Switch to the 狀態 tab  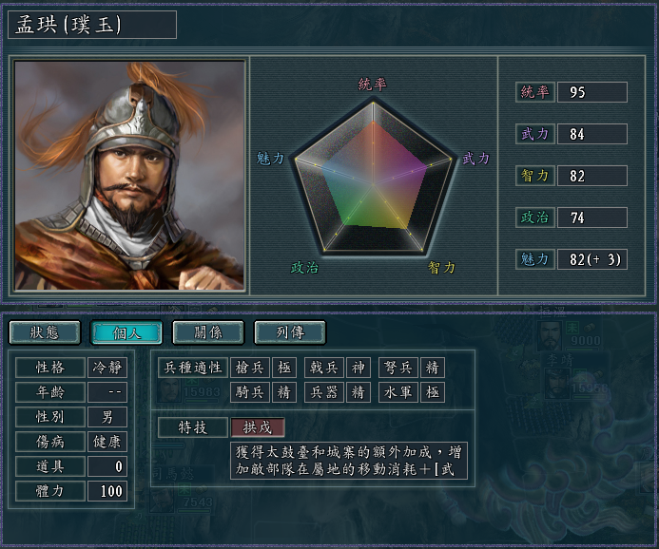click(x=45, y=331)
